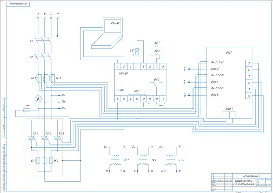Click the ammeter symbol marked A

click(38, 99)
